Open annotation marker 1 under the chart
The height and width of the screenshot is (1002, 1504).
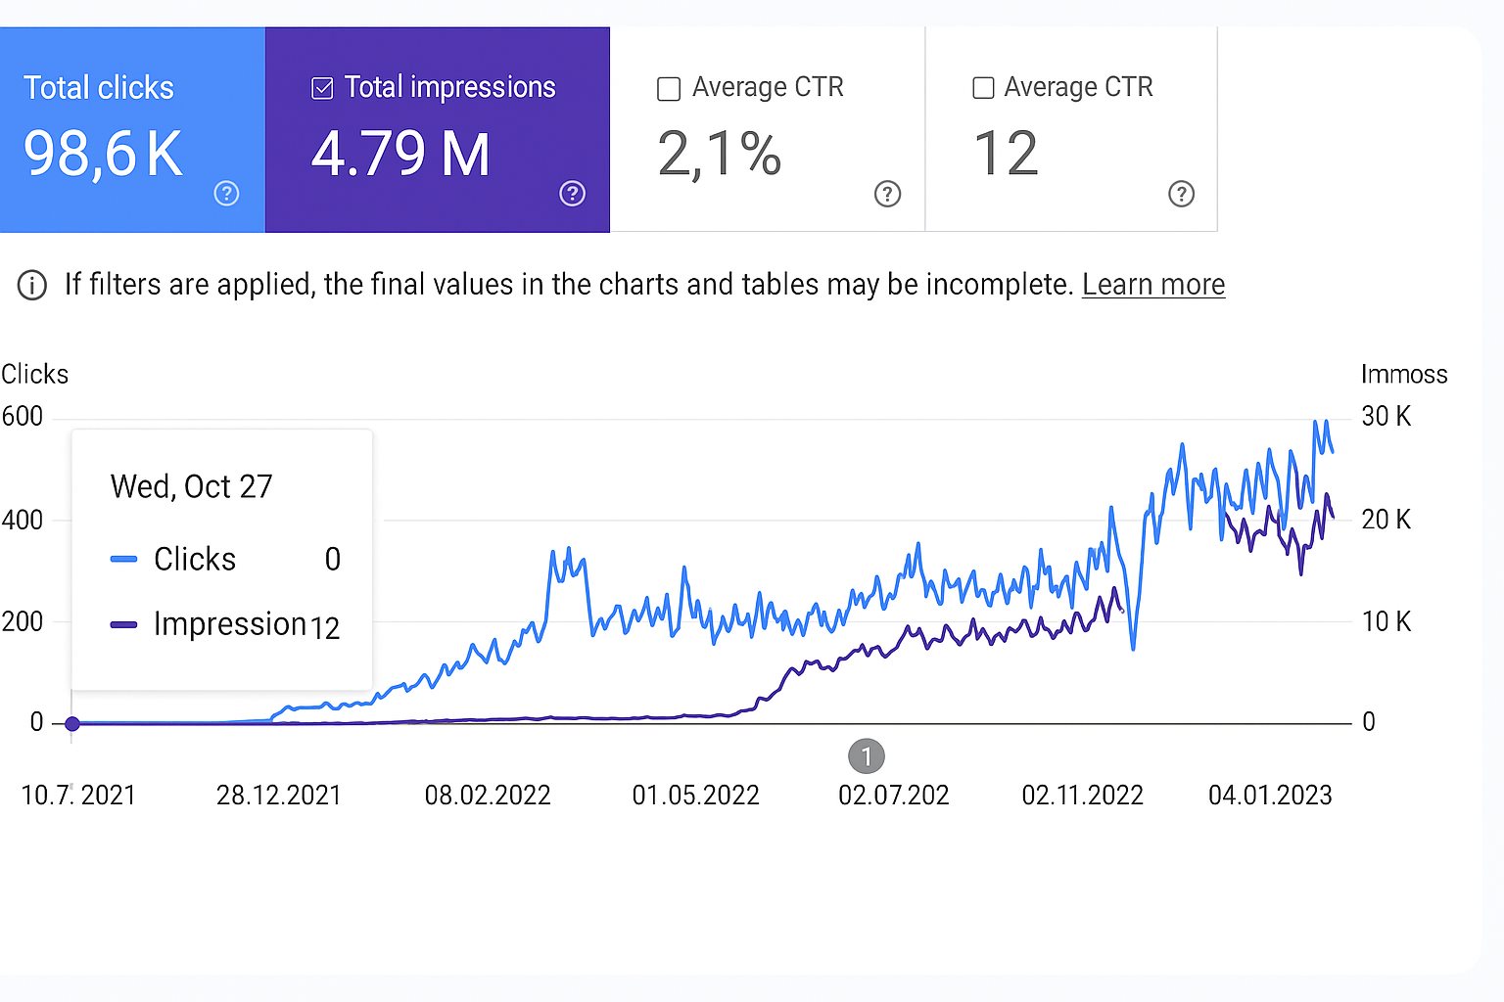pyautogui.click(x=866, y=756)
